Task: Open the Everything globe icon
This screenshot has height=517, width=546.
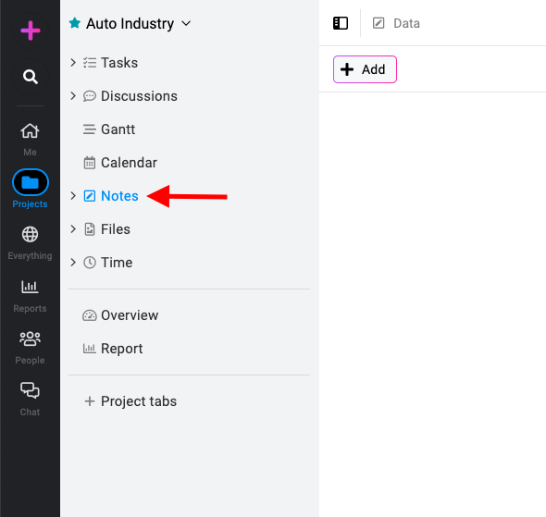Action: click(30, 235)
